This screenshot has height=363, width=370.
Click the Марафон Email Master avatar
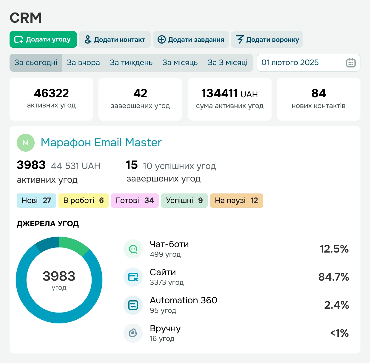click(25, 143)
